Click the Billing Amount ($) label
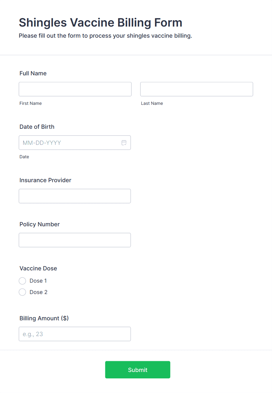 click(44, 318)
